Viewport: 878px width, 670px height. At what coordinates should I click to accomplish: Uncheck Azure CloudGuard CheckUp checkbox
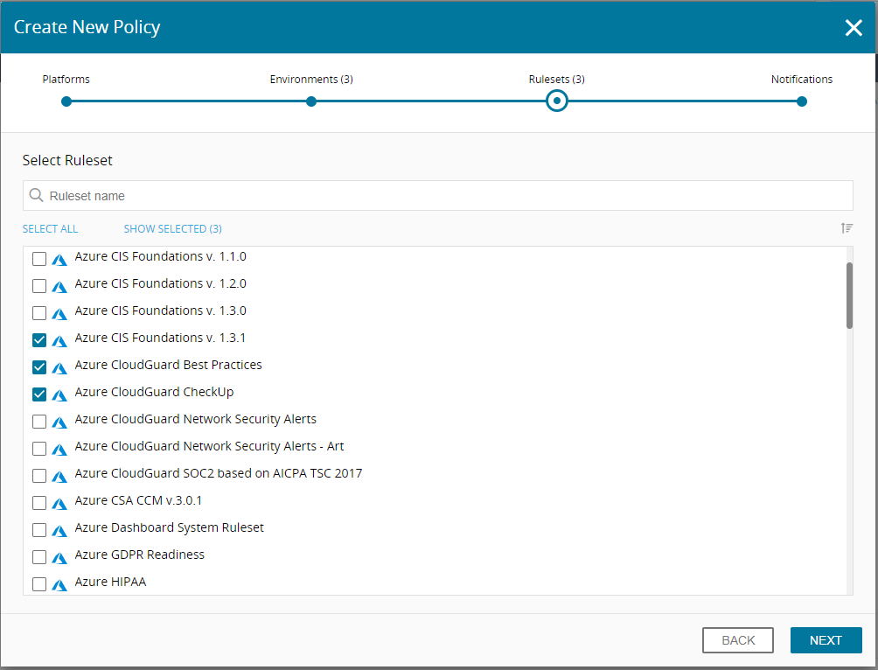39,394
